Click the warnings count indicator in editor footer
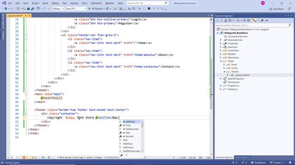The image size is (295, 165). point(34,158)
